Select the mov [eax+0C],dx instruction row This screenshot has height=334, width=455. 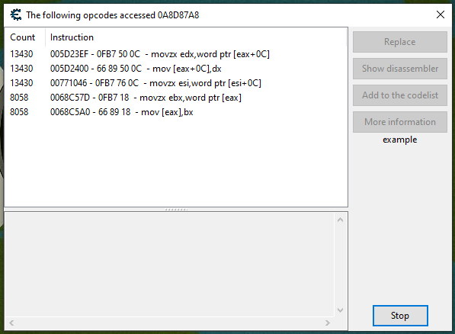pyautogui.click(x=176, y=69)
